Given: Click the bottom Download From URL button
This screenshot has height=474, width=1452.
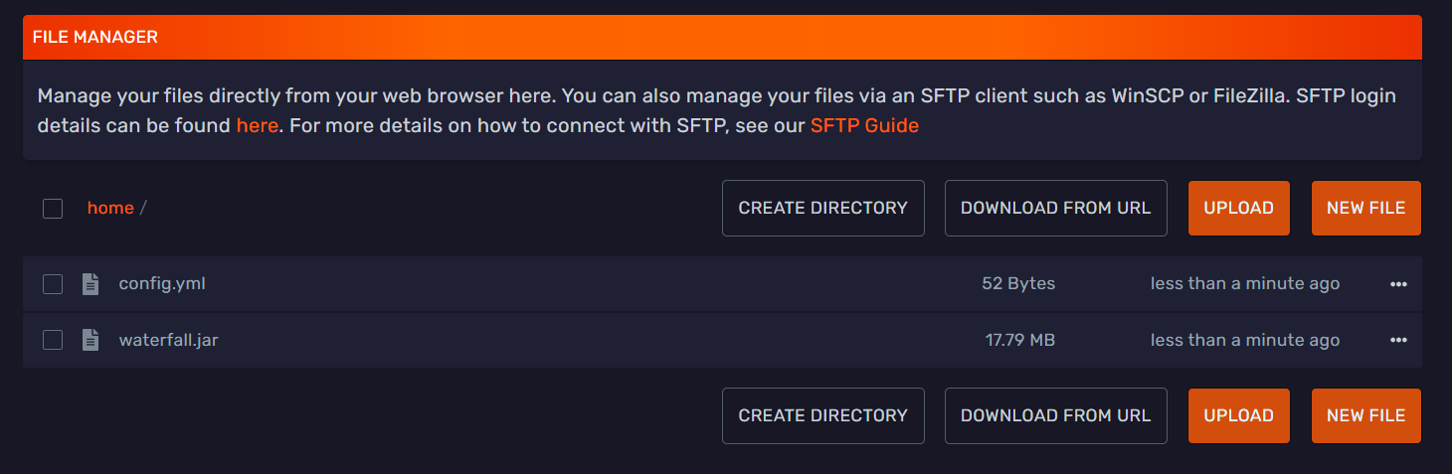Looking at the screenshot, I should click(1055, 415).
